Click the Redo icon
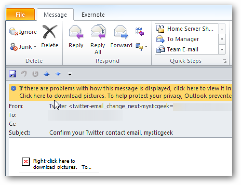Screen dimensions: 241x185 (x=35, y=74)
